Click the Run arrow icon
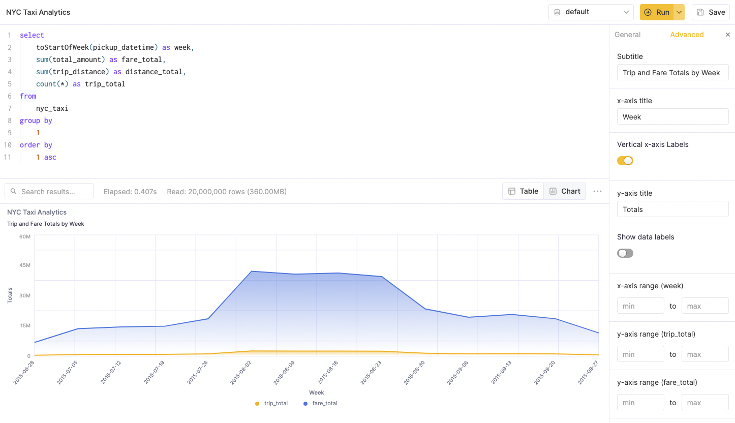 click(648, 12)
